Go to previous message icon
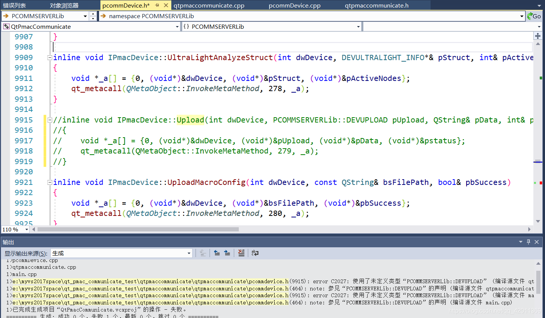545x318 pixels. 217,253
